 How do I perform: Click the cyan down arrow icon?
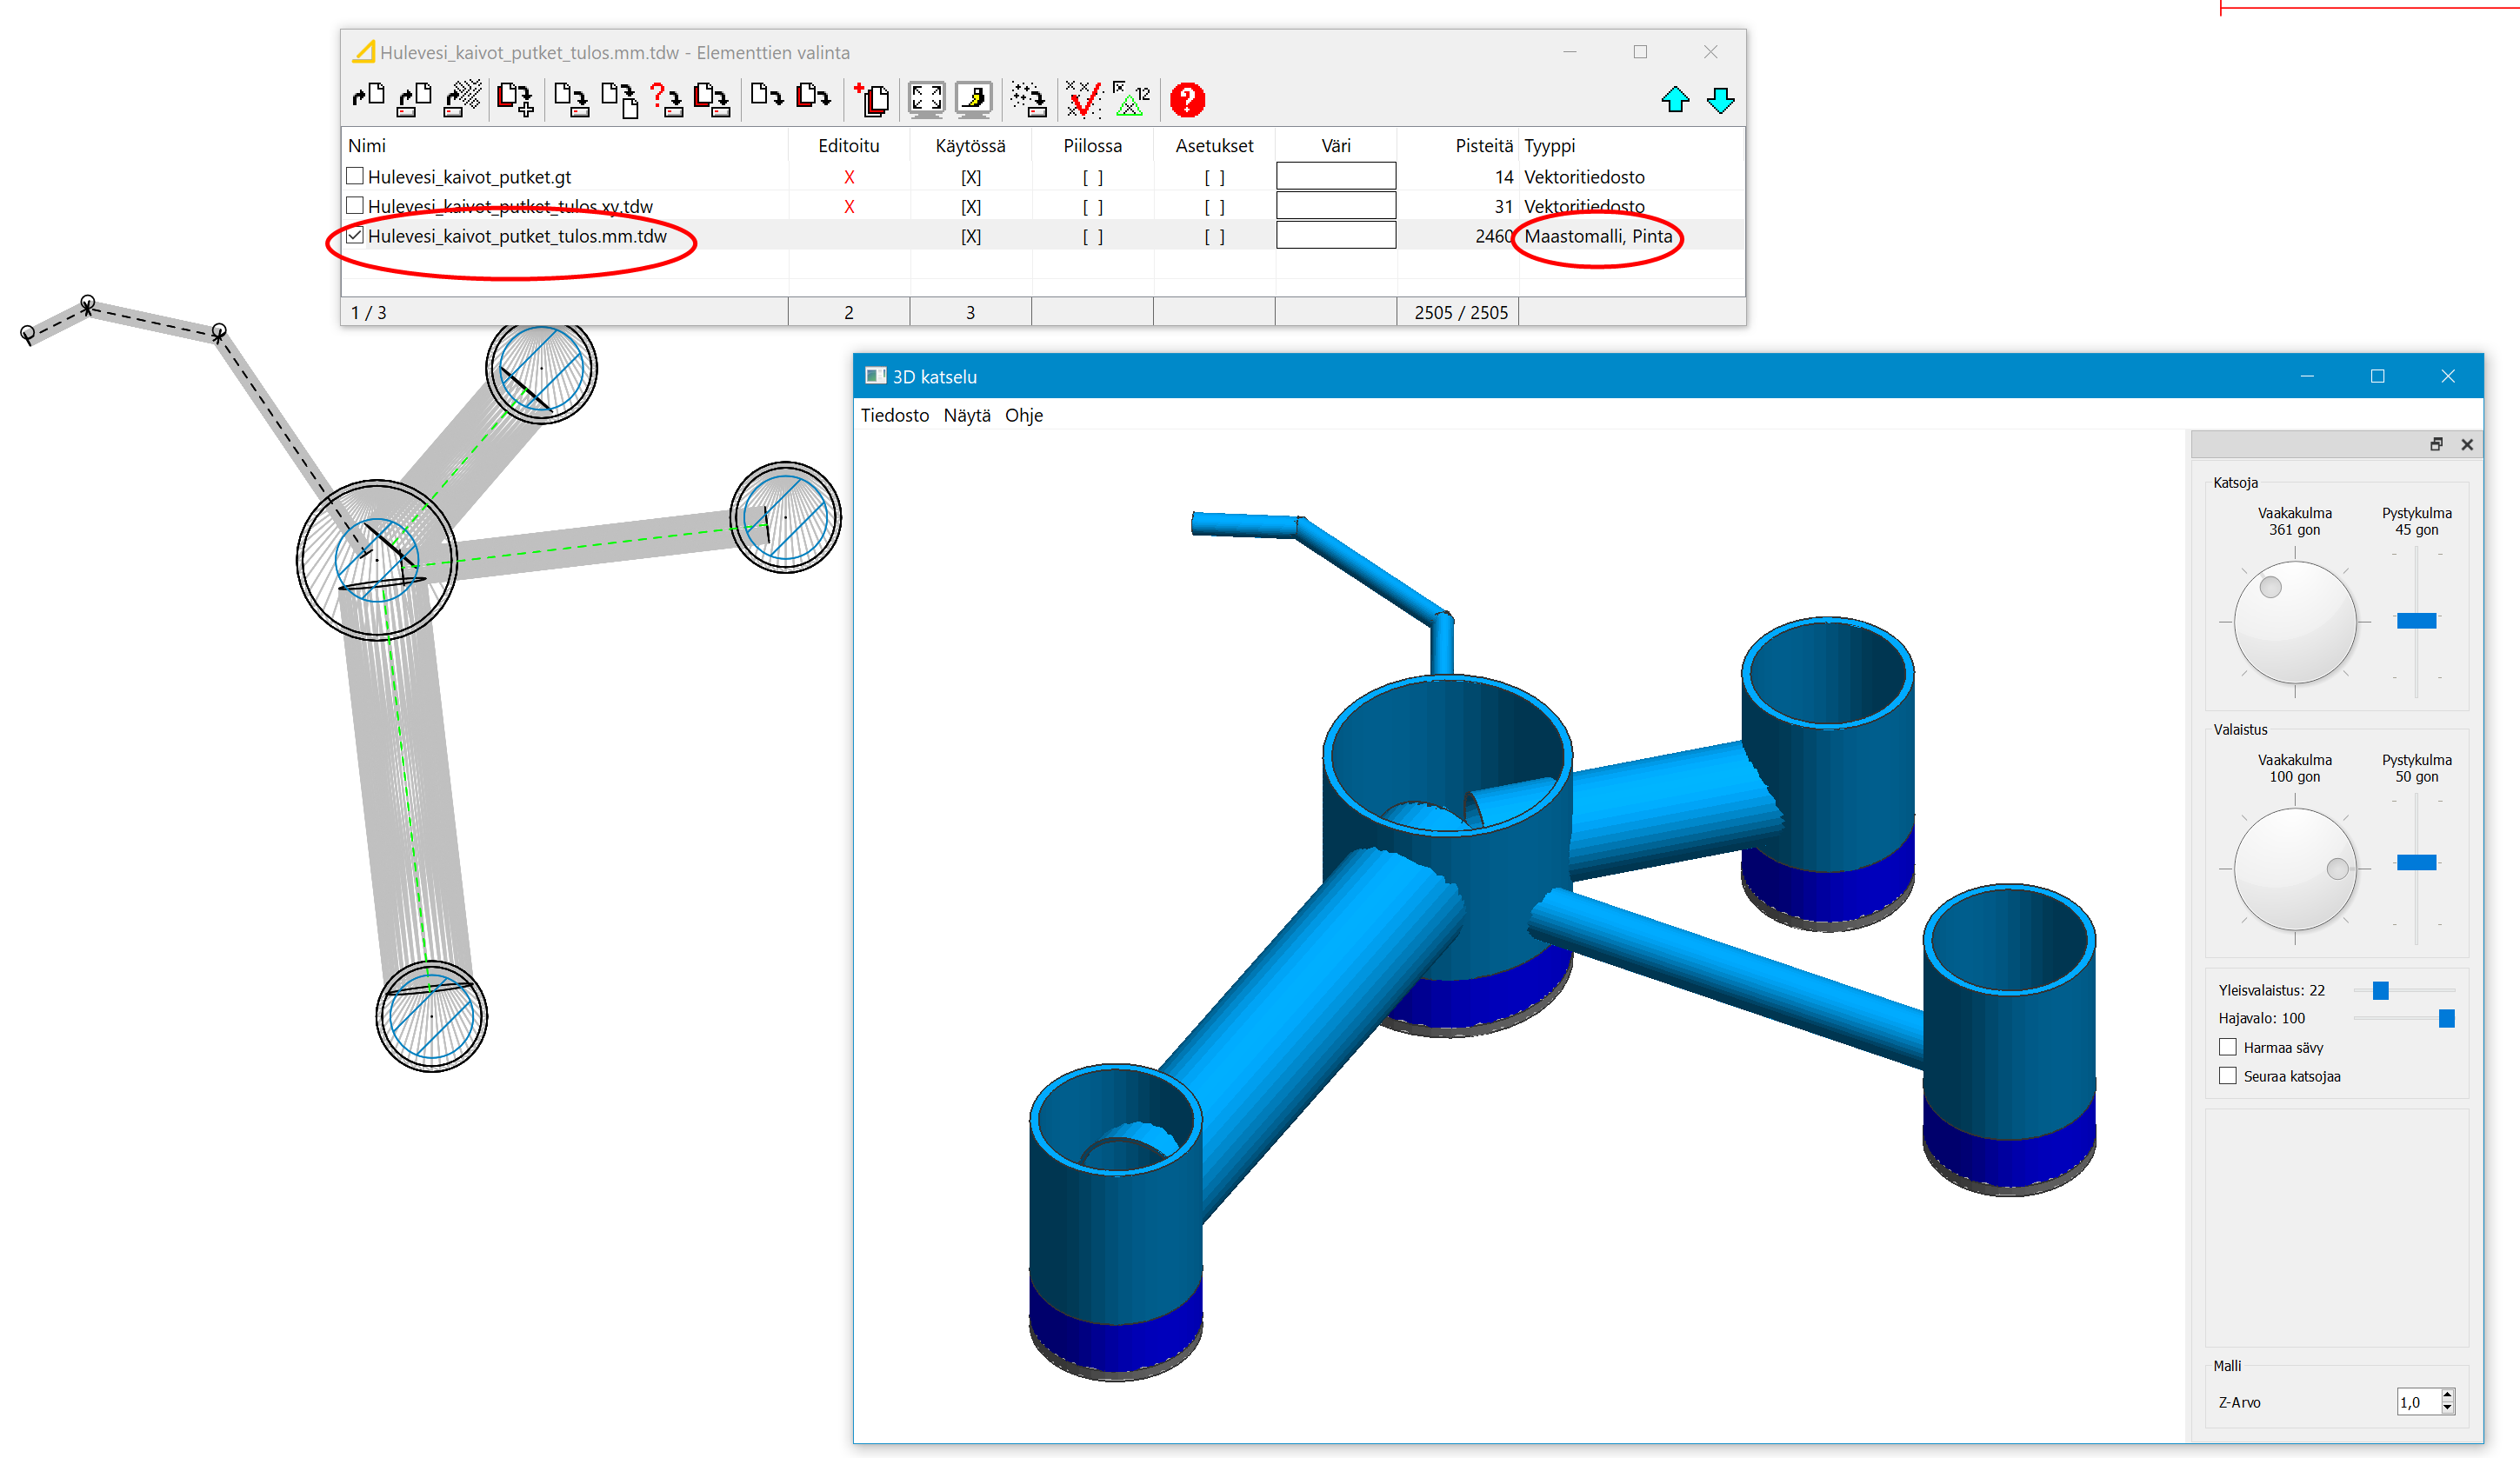click(x=1721, y=99)
